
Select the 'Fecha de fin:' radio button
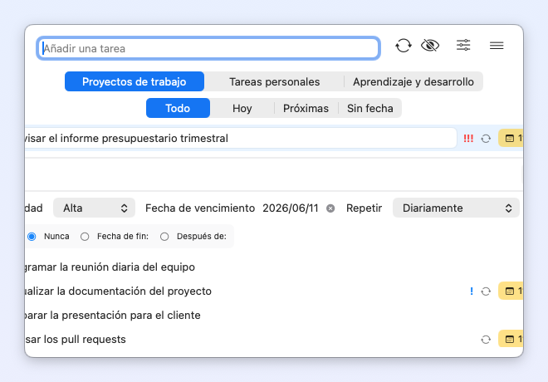(x=85, y=237)
